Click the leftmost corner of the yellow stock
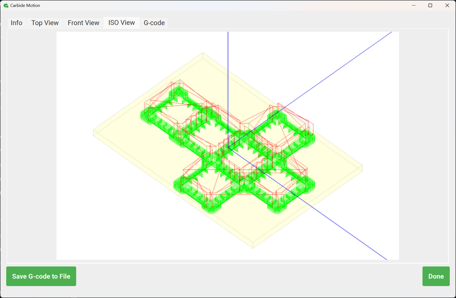The width and height of the screenshot is (456, 298). pyautogui.click(x=94, y=133)
